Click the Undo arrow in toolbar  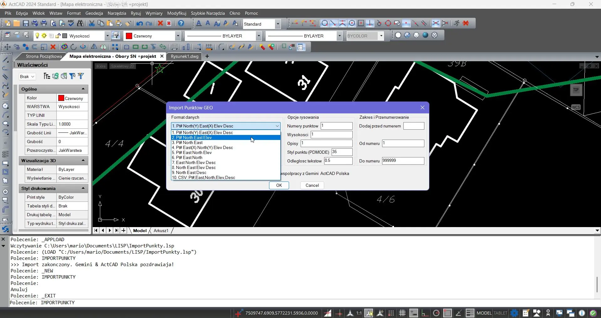coord(140,23)
